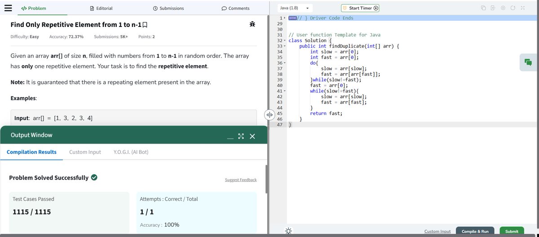Click the '}while(slow!=fast);' code line
The image size is (539, 237).
coord(336,80)
